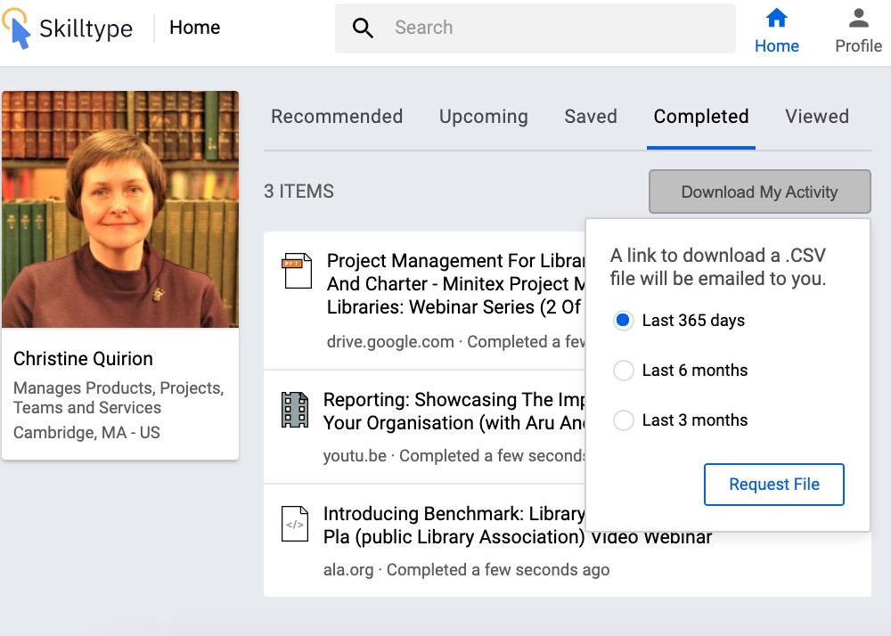Click Christine Quirion's profile photo
This screenshot has width=891, height=636.
click(x=120, y=209)
